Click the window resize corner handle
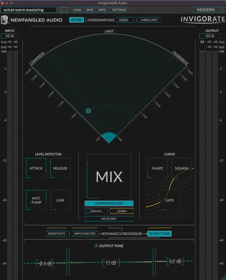Viewport: 226px width, 280px height. 223,277
